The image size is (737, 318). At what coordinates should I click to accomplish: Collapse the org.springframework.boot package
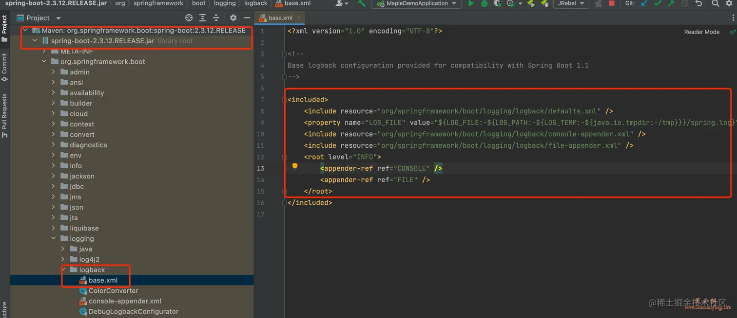pyautogui.click(x=44, y=62)
